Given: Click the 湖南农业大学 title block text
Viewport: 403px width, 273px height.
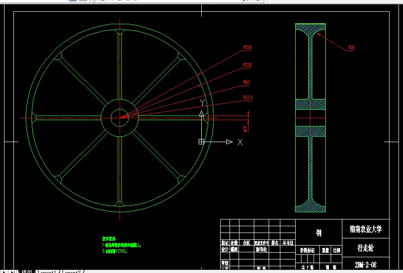Looking at the screenshot, I should pos(365,229).
